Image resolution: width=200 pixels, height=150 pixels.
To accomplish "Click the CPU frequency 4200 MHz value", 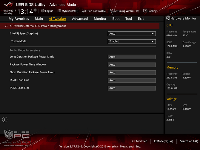I will [x=172, y=35].
